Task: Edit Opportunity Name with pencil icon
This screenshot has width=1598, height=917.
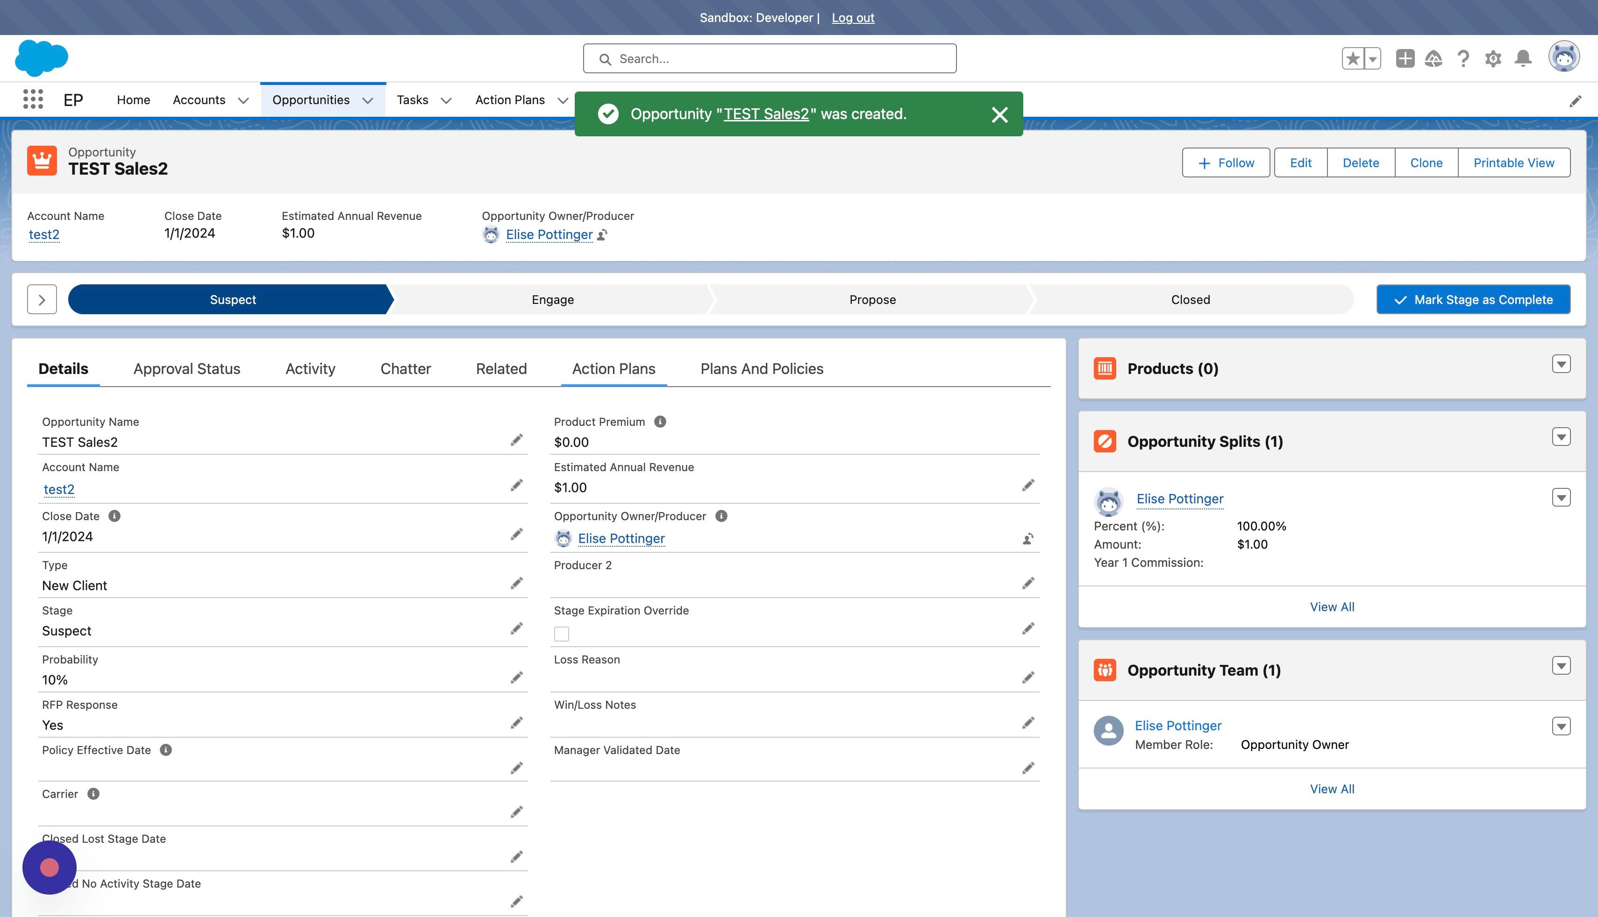Action: (516, 440)
